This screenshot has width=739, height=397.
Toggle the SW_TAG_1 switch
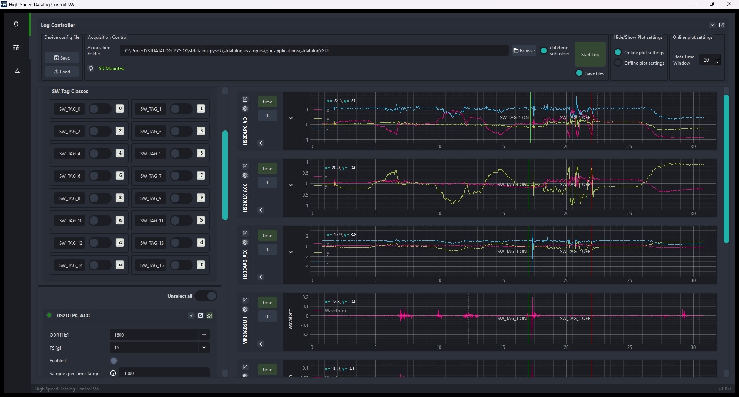pos(181,109)
